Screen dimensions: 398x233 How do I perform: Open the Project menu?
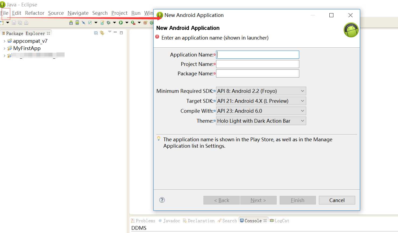coord(119,13)
